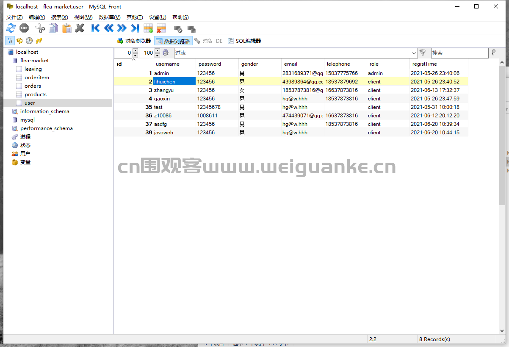Jump to the last record

[x=135, y=28]
